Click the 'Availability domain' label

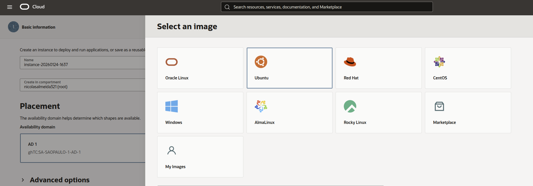[x=37, y=127]
